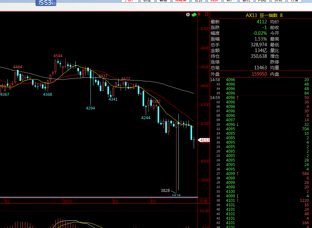Open the 网站 toolbar button
Screen dimensions: 312x228
(x=262, y=1)
